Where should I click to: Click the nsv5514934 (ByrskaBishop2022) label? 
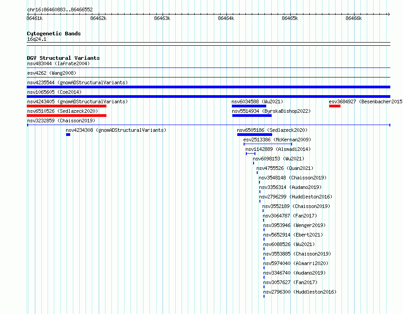coord(271,111)
